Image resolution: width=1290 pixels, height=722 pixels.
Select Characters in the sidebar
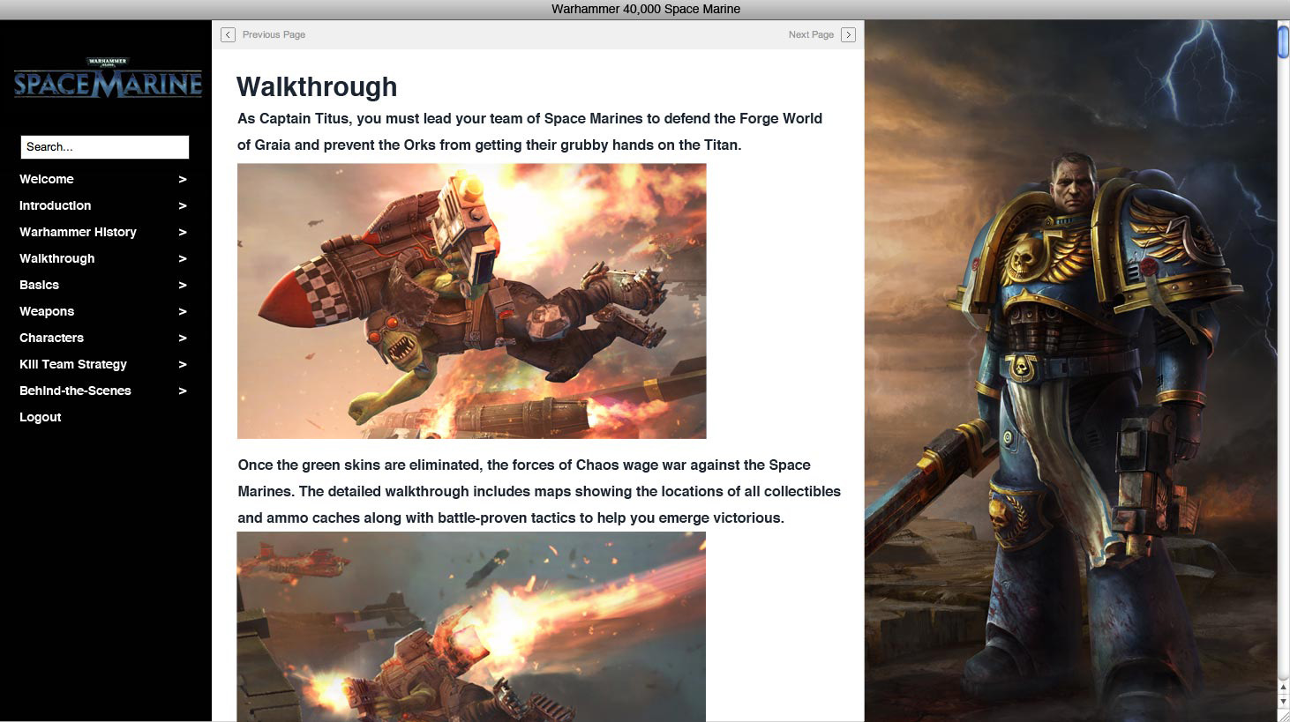point(51,338)
